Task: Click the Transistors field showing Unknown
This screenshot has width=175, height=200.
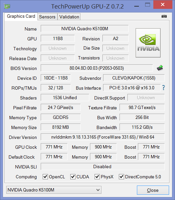Action: pyautogui.click(x=116, y=58)
